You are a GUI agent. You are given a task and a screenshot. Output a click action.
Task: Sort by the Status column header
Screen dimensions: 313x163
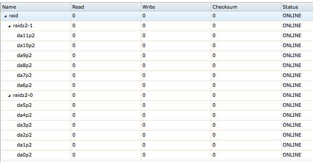click(297, 7)
